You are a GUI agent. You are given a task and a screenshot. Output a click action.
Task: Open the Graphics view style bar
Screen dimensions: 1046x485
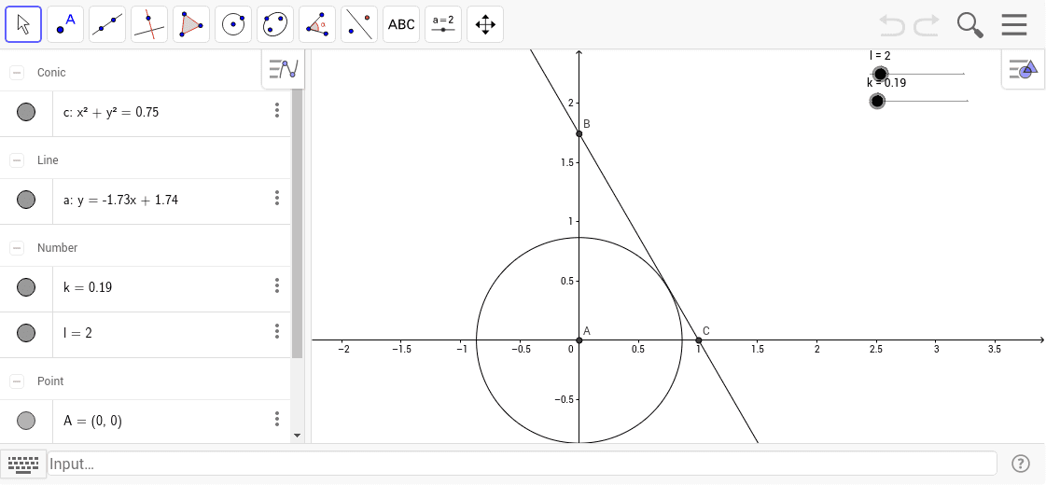(1023, 69)
